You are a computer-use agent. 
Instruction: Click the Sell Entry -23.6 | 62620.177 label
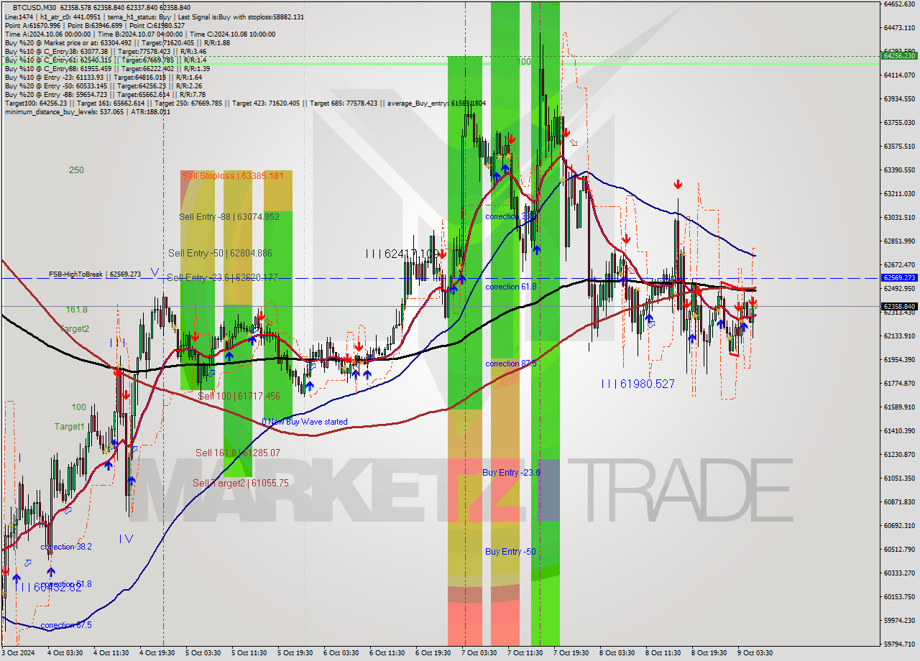click(x=222, y=277)
